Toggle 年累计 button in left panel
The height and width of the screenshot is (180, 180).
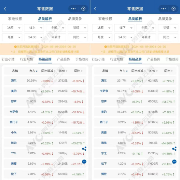56,37
